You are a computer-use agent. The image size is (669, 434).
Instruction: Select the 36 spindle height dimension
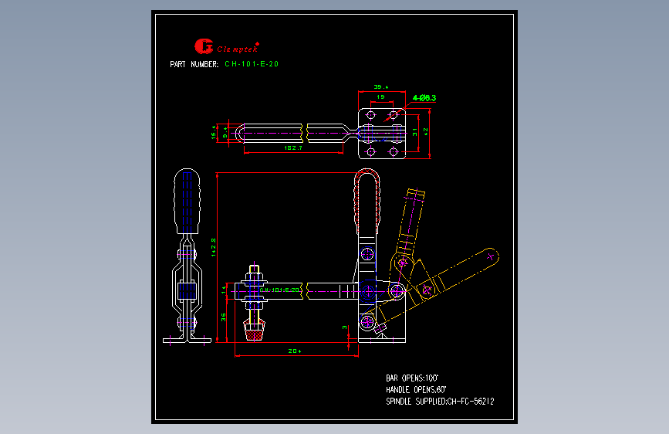point(223,317)
